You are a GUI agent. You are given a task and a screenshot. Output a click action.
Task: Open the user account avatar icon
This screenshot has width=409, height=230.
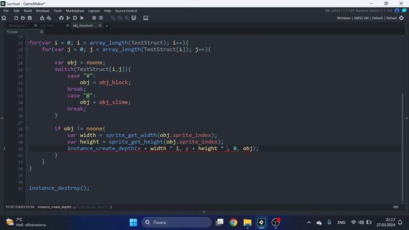397,11
